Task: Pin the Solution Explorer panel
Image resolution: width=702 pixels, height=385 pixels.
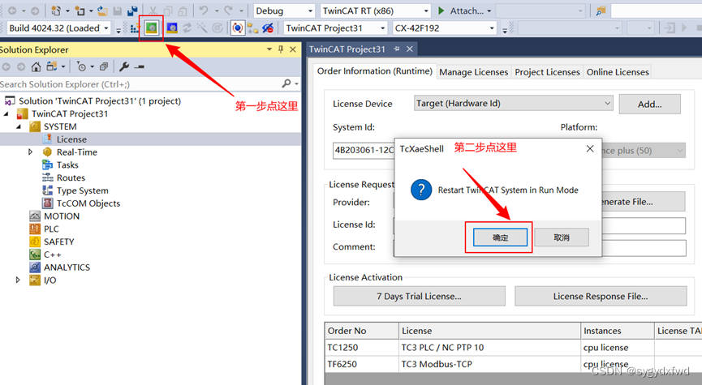Action: (x=281, y=49)
